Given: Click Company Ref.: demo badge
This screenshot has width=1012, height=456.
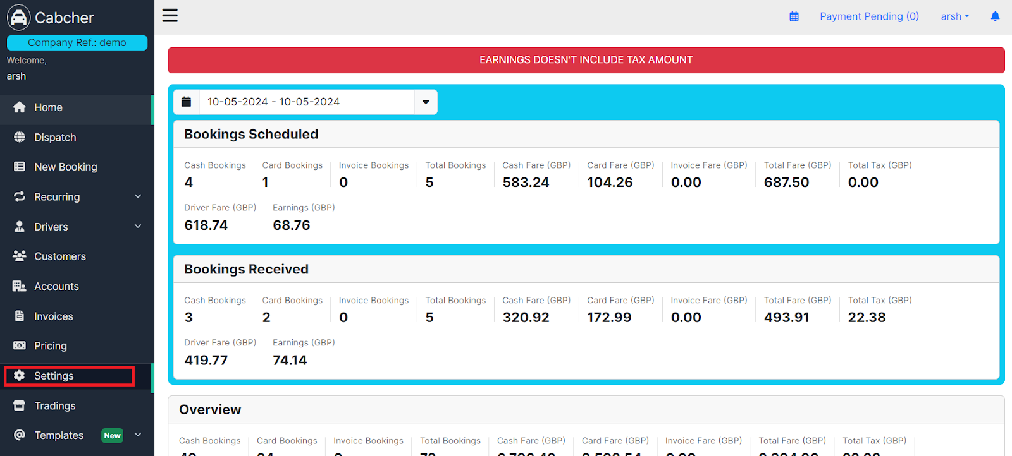Looking at the screenshot, I should 77,42.
